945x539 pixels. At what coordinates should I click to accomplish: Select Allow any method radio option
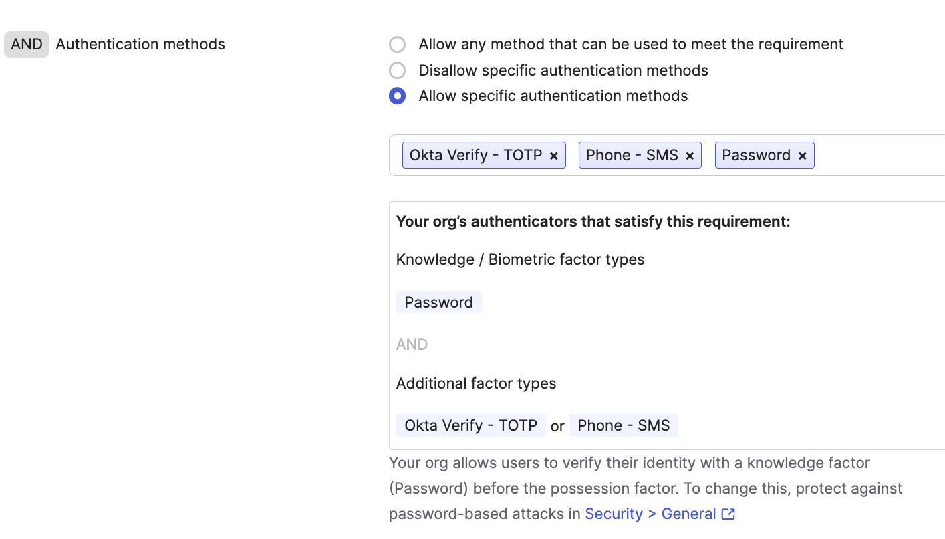click(x=398, y=45)
